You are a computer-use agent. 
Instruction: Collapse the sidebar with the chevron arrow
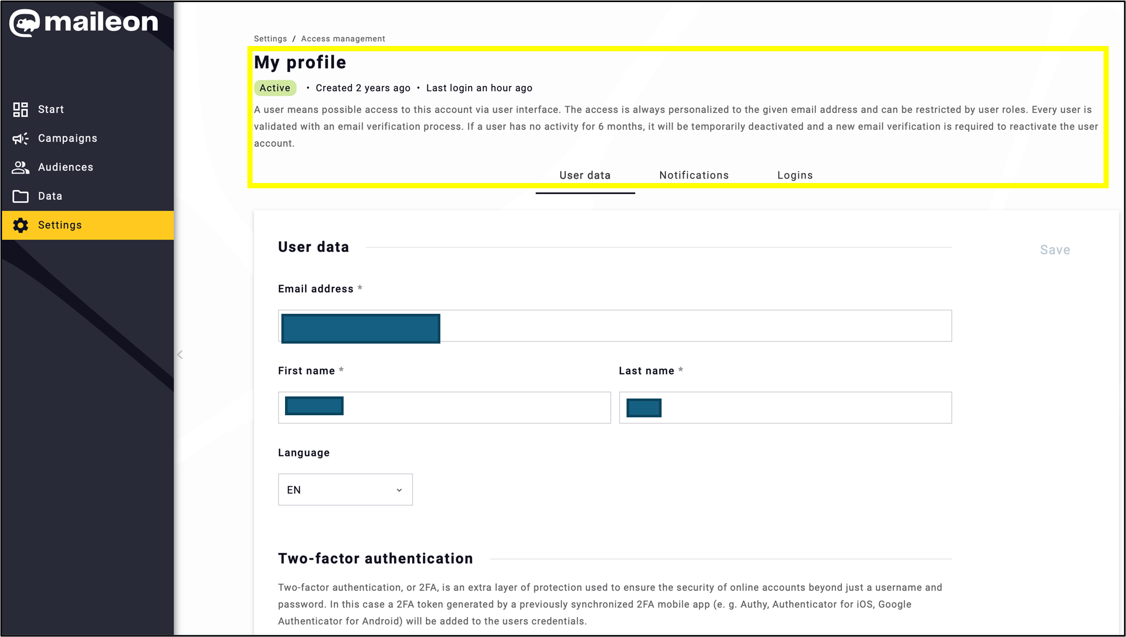point(180,355)
